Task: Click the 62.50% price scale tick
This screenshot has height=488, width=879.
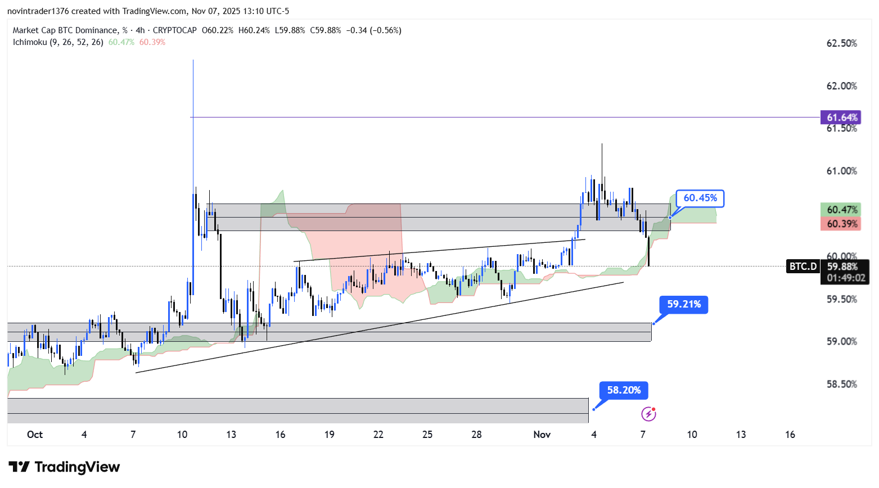Action: click(841, 43)
